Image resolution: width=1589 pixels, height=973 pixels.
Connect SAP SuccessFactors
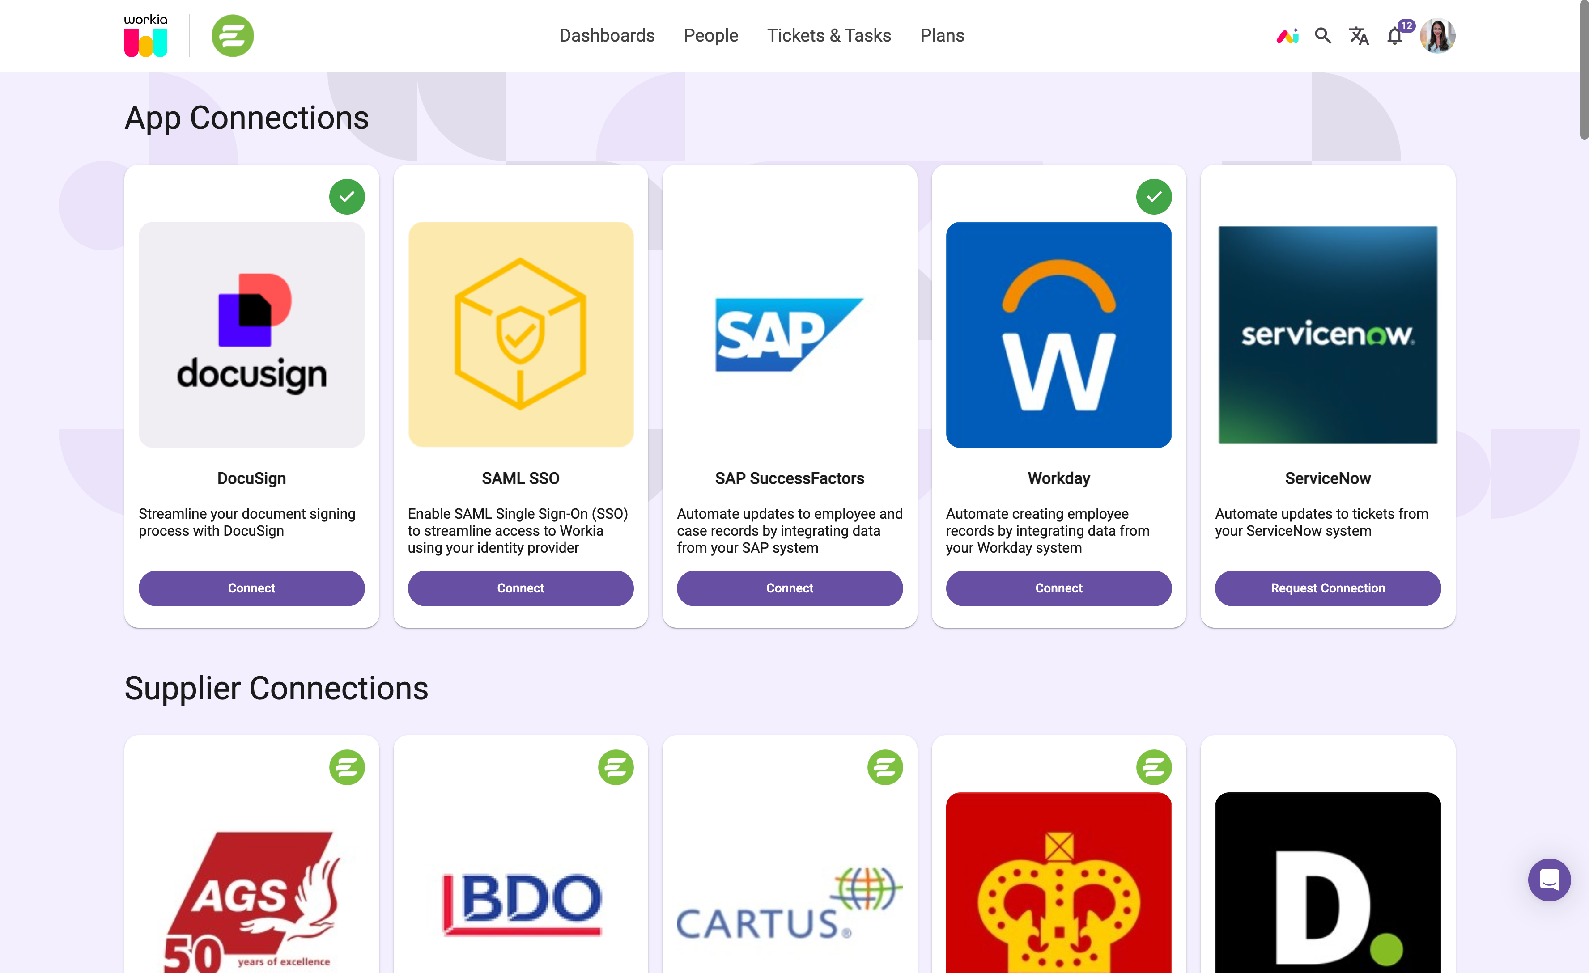click(789, 588)
